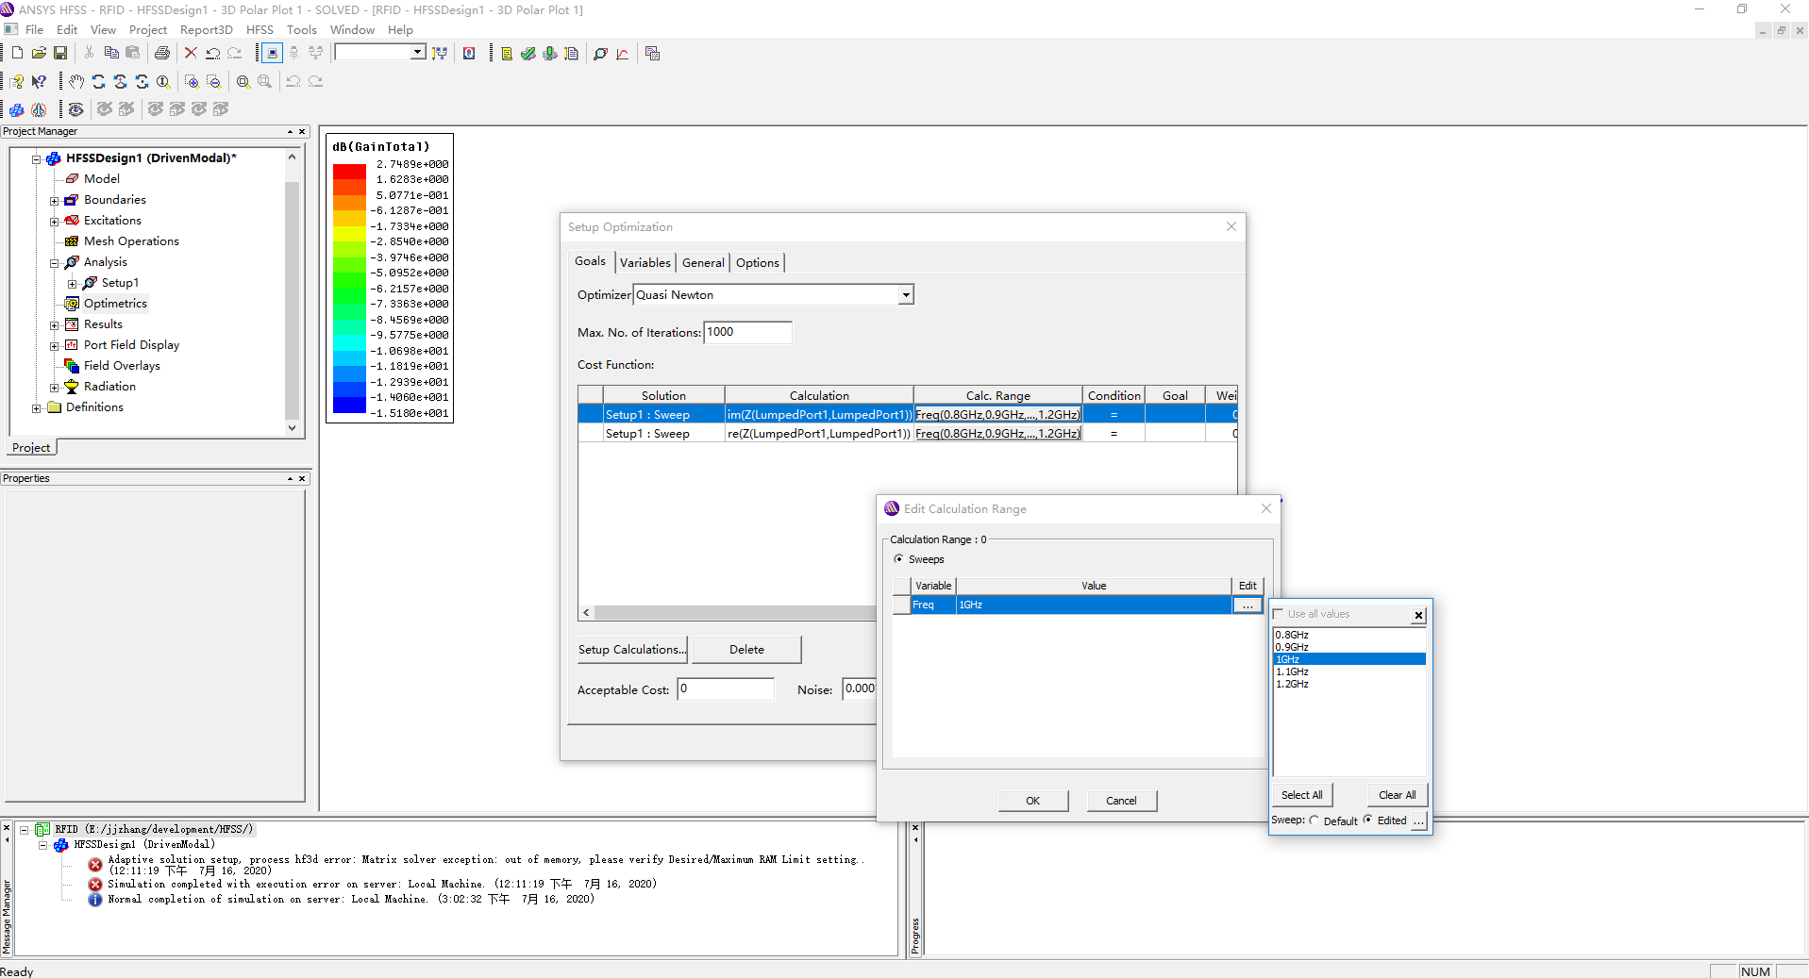Open the HFSS menu

click(260, 30)
